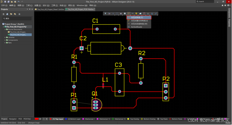The image size is (232, 125).
Task: Click the save icon in title bar
Action: click(x=5, y=2)
